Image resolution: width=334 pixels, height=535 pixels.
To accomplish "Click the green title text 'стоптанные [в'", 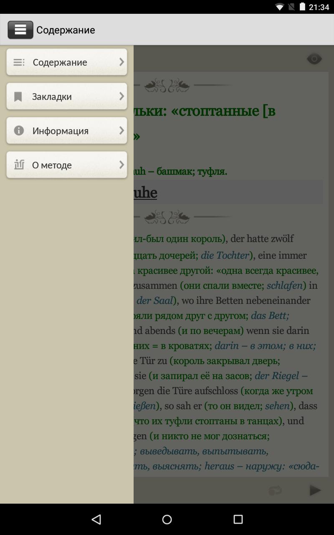I will (223, 112).
